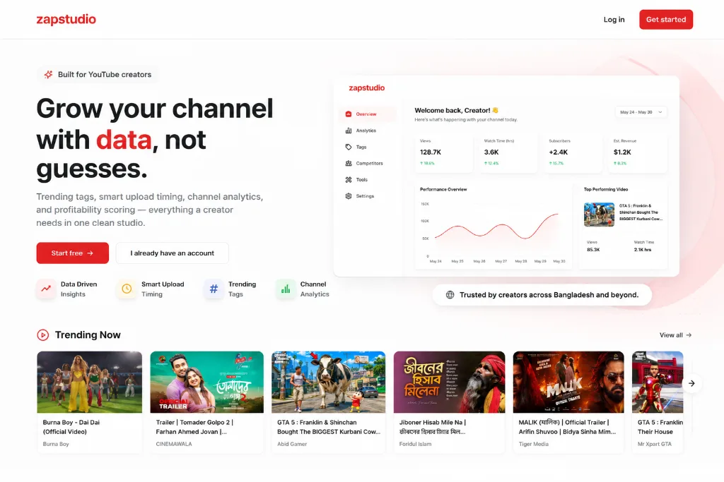Click the Jiboner Hisab Mile Na title
The image size is (724, 482).
433,427
